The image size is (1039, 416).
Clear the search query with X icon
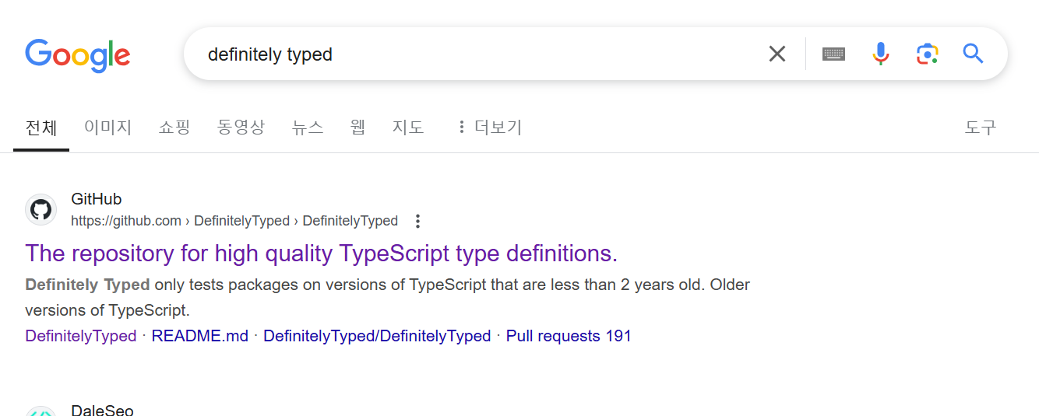click(777, 54)
